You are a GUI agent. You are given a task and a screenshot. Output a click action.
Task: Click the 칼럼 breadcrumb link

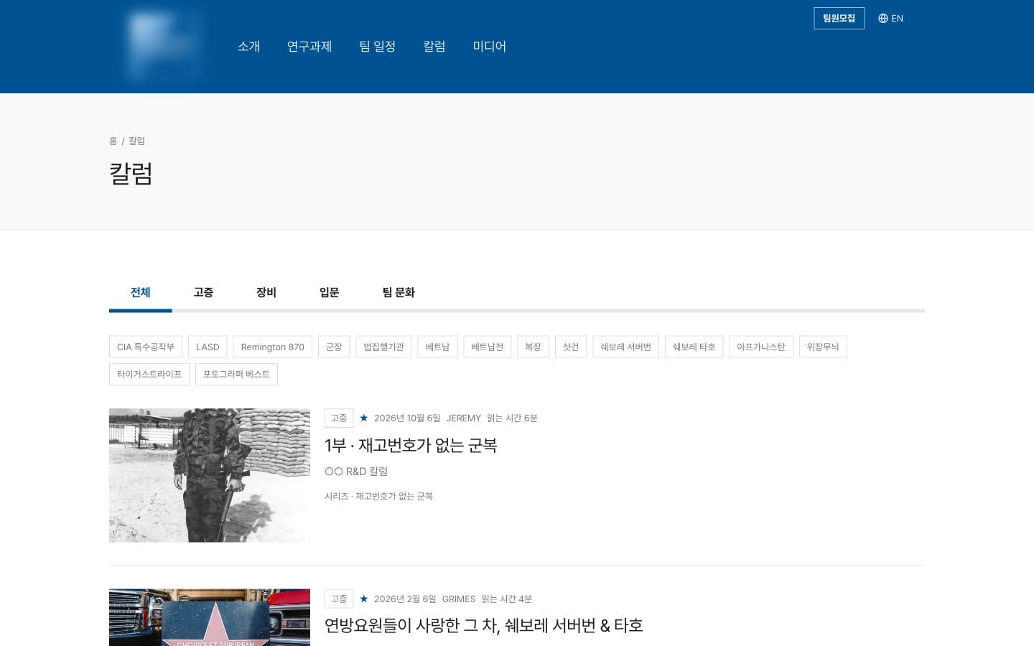(x=136, y=141)
